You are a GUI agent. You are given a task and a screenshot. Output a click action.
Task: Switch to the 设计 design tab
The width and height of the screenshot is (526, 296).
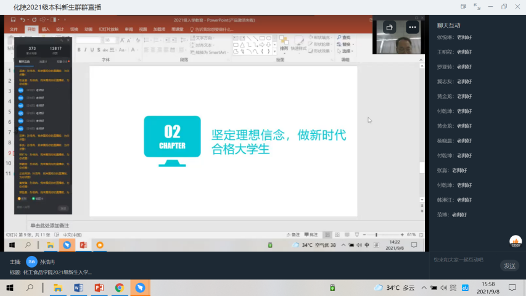(x=60, y=30)
